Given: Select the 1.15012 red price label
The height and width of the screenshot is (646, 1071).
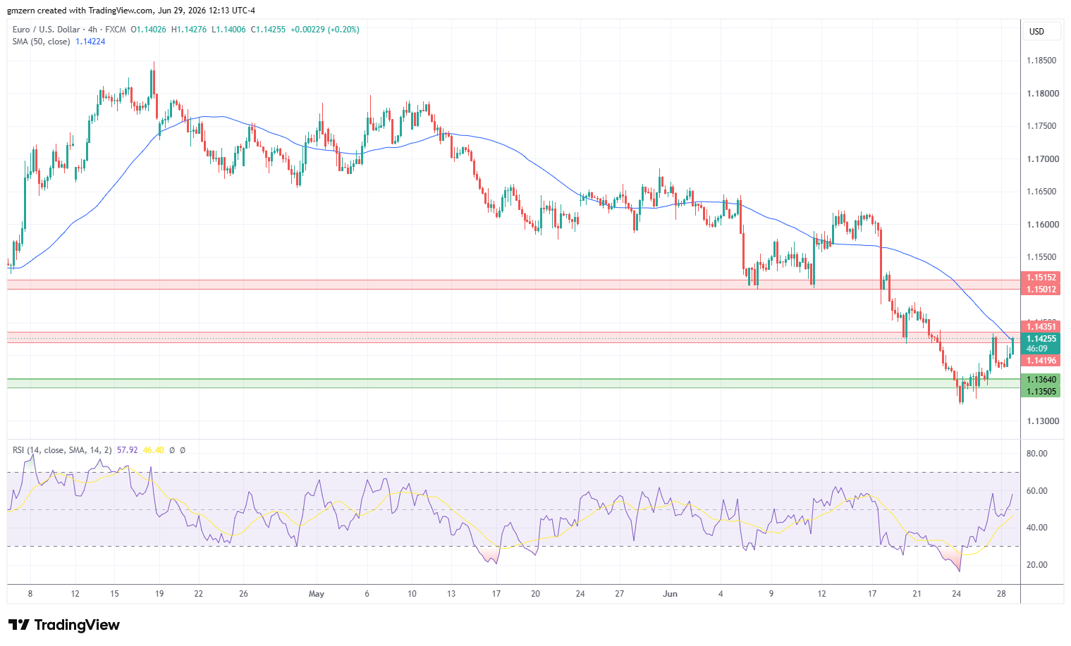Looking at the screenshot, I should tap(1041, 290).
